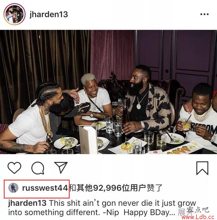Tap the jharden13 username in the header
The height and width of the screenshot is (220, 217).
tap(49, 15)
